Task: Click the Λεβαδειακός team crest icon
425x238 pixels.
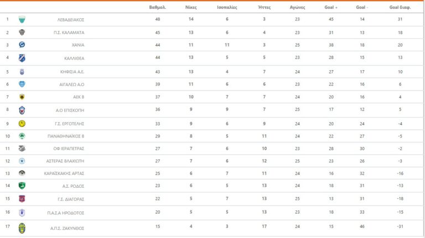Action: point(22,19)
